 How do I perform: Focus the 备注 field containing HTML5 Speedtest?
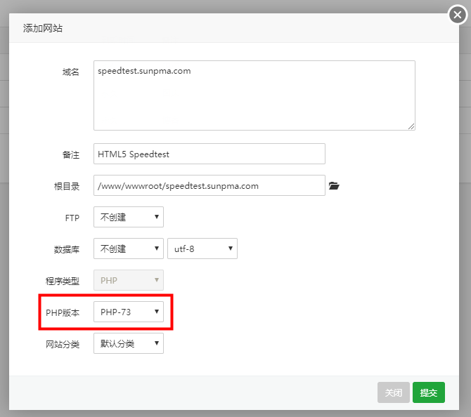point(209,154)
